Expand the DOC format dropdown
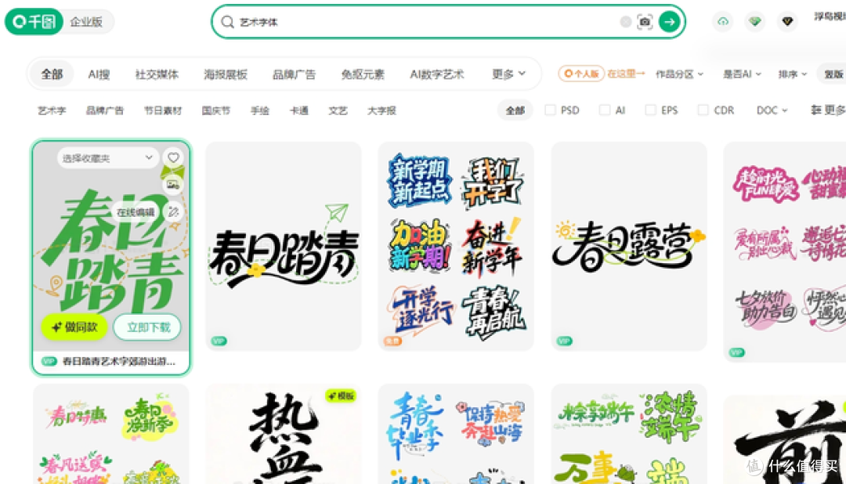The width and height of the screenshot is (846, 484). pos(772,110)
